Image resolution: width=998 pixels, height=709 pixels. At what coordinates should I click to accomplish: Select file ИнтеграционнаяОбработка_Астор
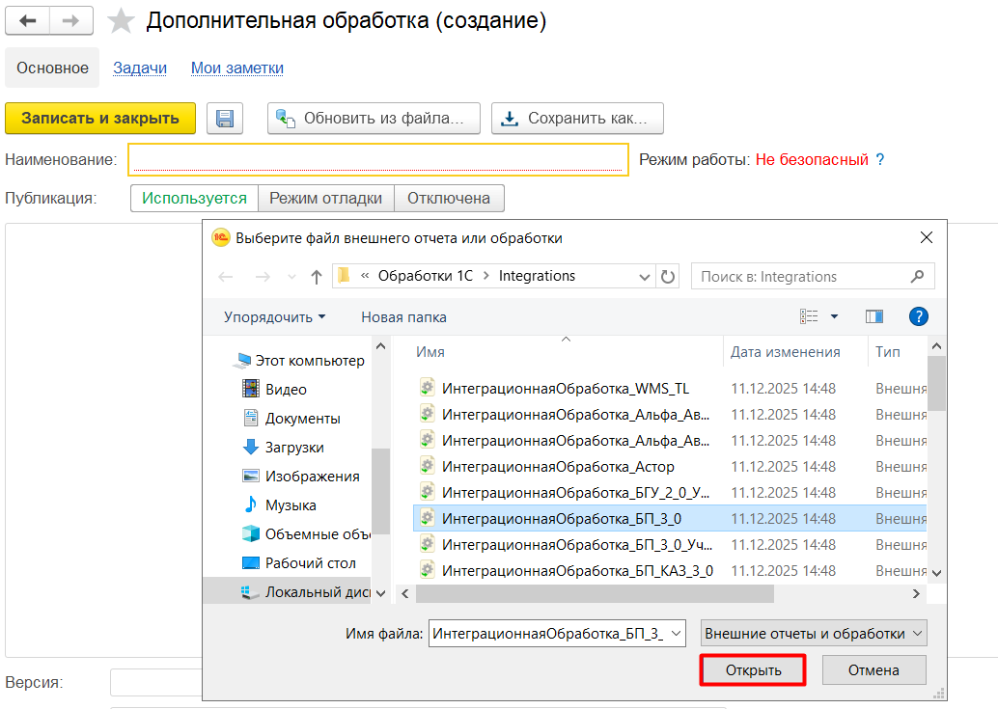click(x=558, y=467)
